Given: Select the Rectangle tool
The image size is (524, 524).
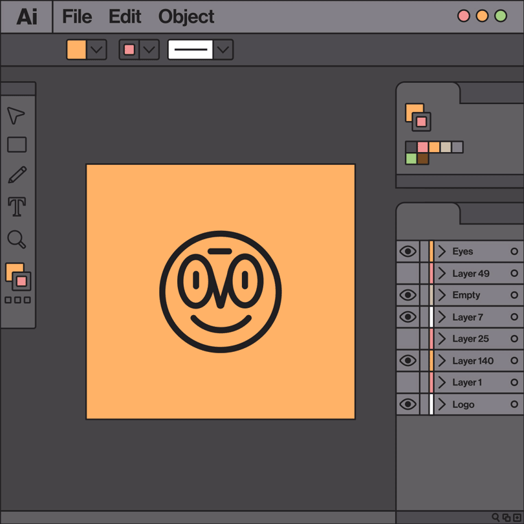Looking at the screenshot, I should click(x=17, y=145).
